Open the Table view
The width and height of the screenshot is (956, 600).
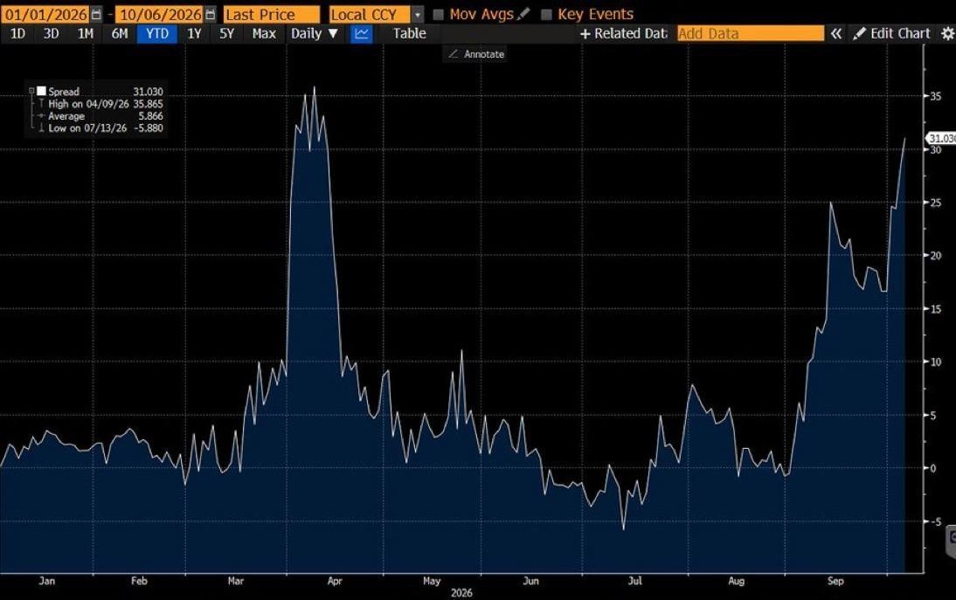tap(409, 33)
